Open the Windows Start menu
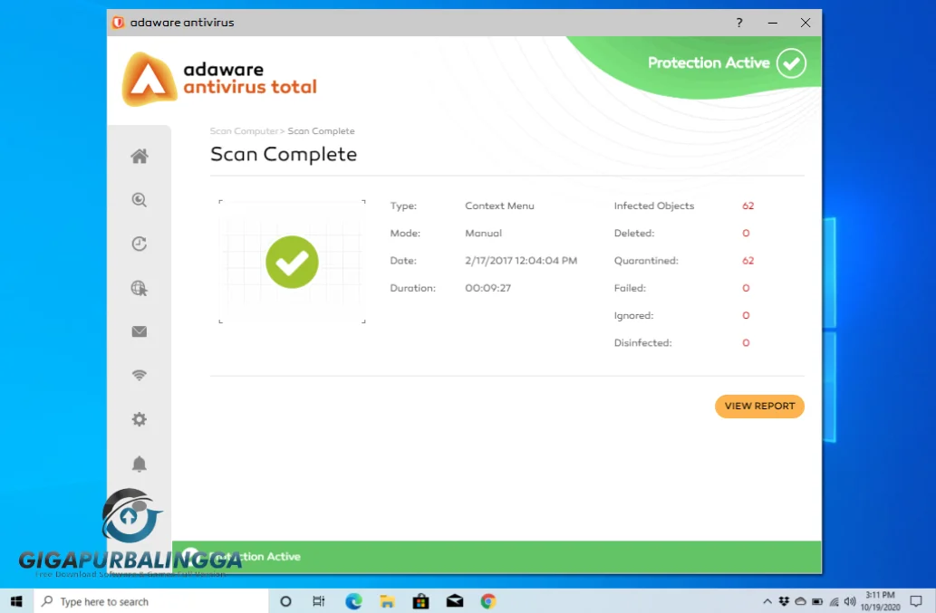This screenshot has height=613, width=936. (x=16, y=601)
